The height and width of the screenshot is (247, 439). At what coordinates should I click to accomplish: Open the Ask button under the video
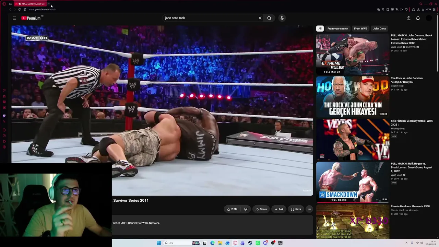(x=279, y=209)
